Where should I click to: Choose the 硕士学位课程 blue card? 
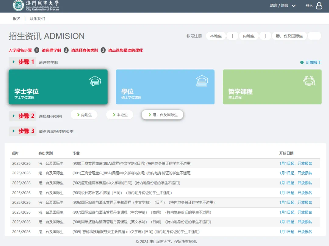[165, 87]
